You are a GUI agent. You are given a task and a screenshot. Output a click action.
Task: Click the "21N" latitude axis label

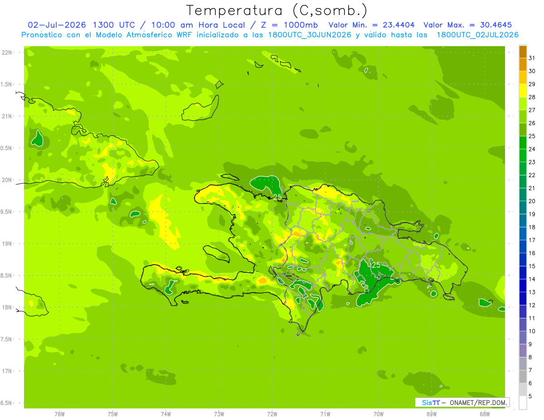(7, 116)
